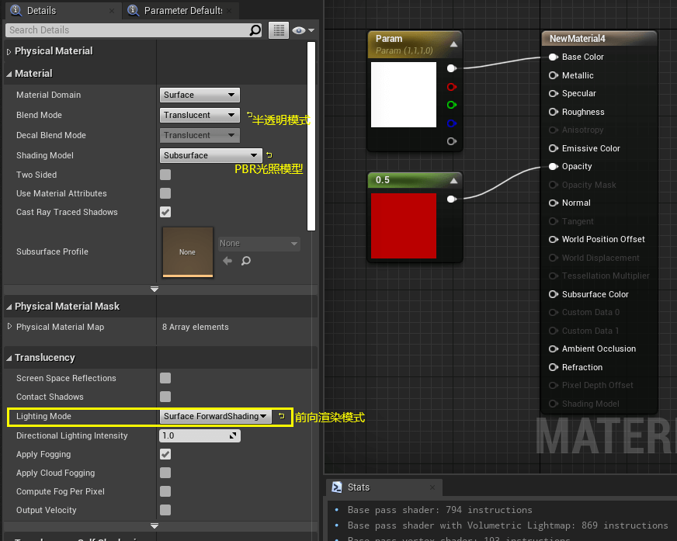Click the Search Details input field

pos(127,30)
